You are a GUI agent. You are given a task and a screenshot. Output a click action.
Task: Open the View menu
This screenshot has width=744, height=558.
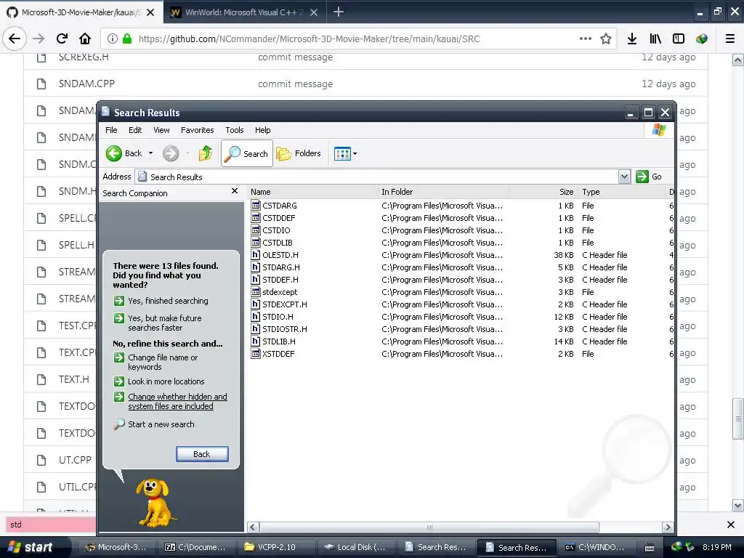click(x=161, y=130)
